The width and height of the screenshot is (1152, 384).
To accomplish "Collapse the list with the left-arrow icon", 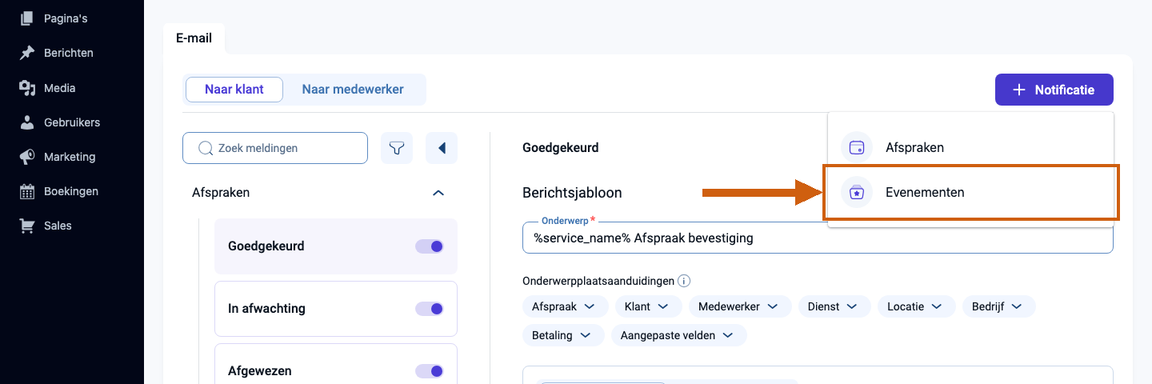I will click(442, 148).
